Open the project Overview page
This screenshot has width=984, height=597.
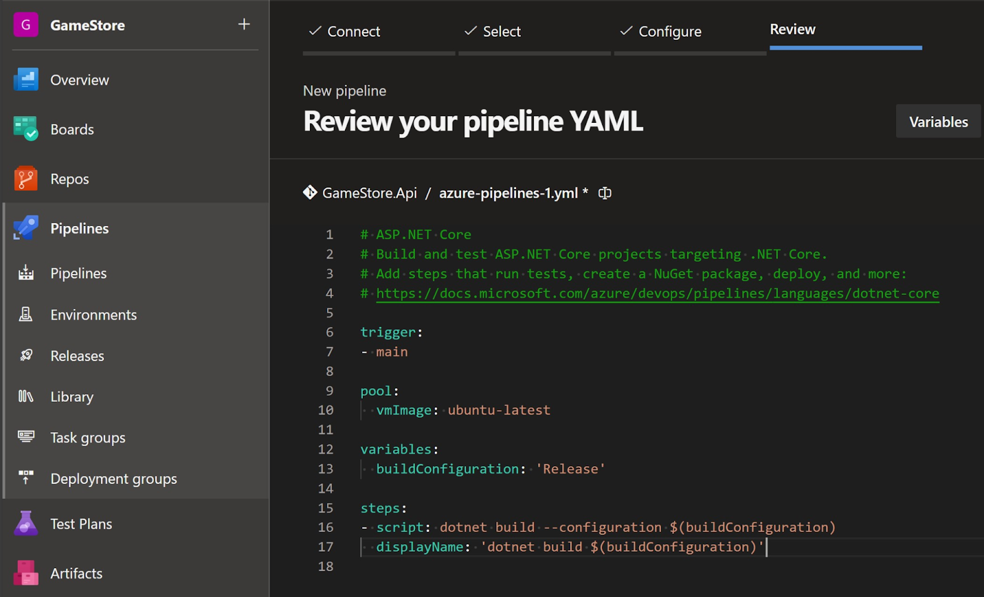pos(79,79)
